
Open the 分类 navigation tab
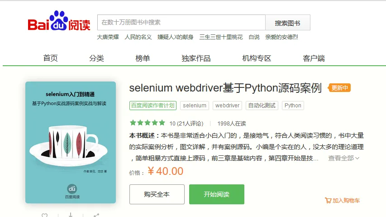coord(96,58)
